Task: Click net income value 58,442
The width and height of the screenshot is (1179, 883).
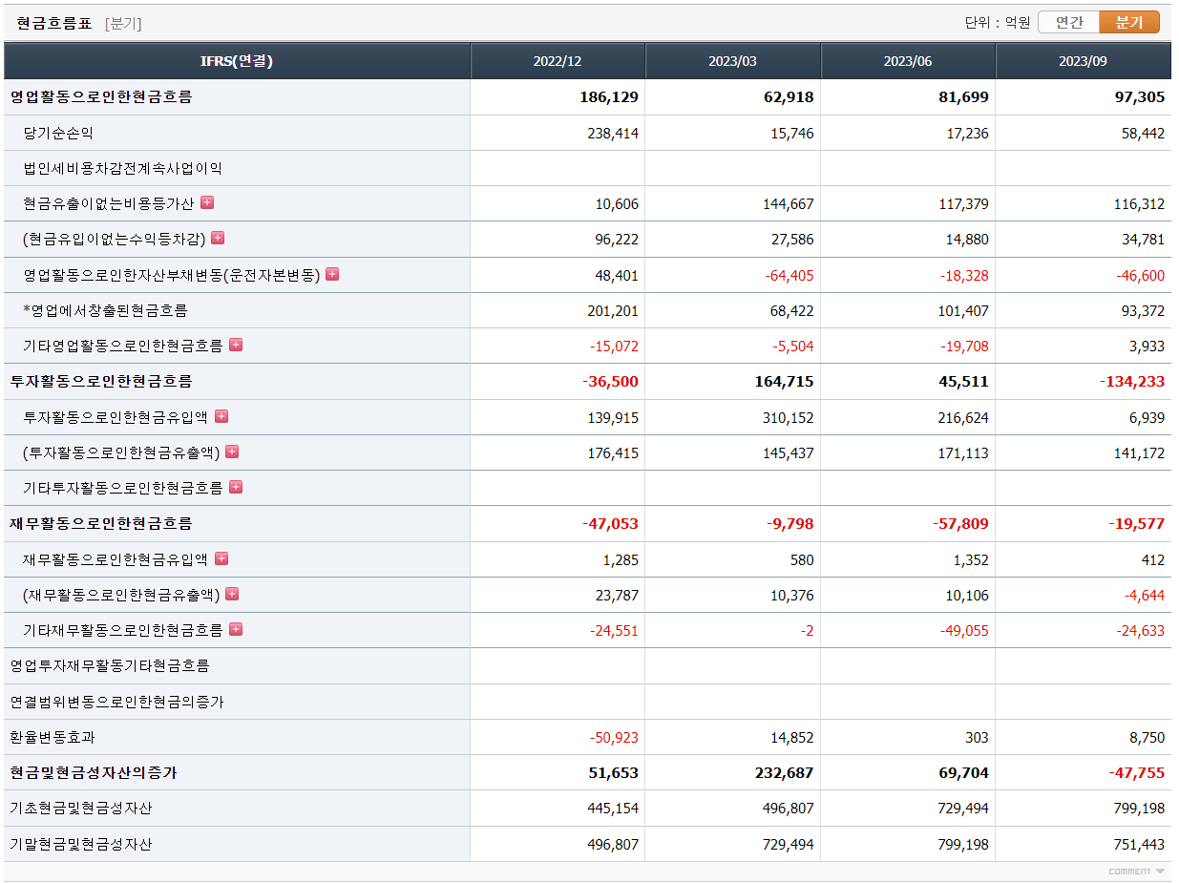Action: coord(1143,133)
